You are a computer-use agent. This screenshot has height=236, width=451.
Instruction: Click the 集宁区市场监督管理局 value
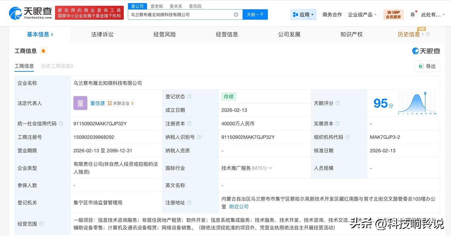98,203
